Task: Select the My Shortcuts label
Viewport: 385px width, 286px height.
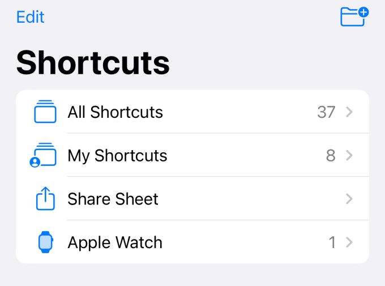Action: (x=117, y=156)
